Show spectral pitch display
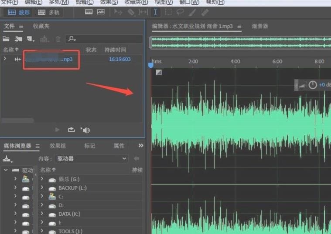Screen dimensions: 331x234 (x=101, y=12)
